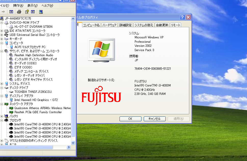Collapse the ネットワーク アダプタ category
Viewport: 247px width, 161px height.
[x=2, y=104]
